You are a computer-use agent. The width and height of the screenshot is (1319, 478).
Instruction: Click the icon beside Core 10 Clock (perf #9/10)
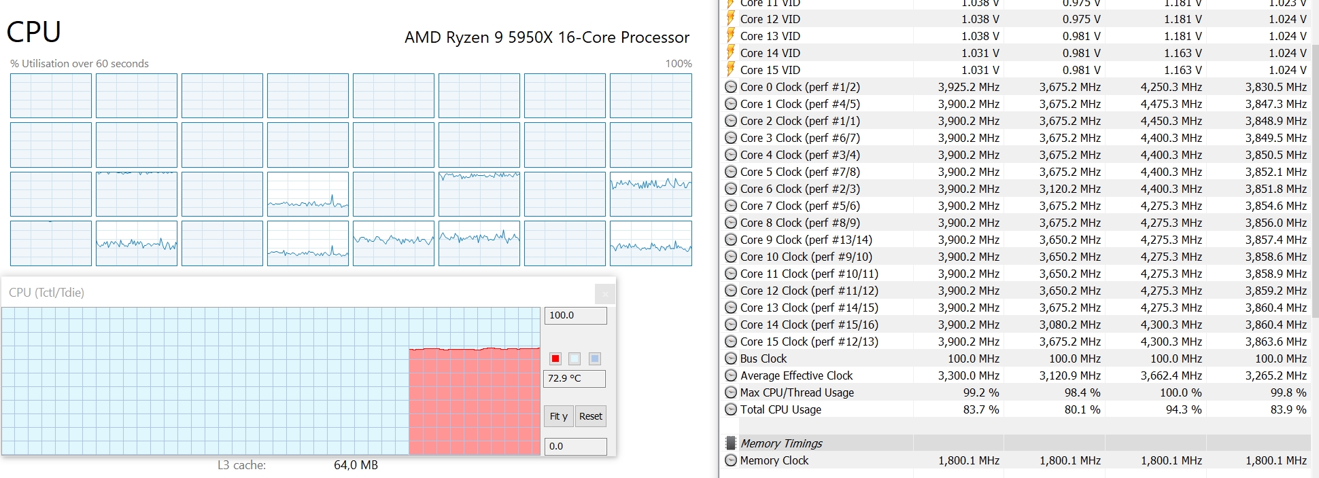coord(731,257)
